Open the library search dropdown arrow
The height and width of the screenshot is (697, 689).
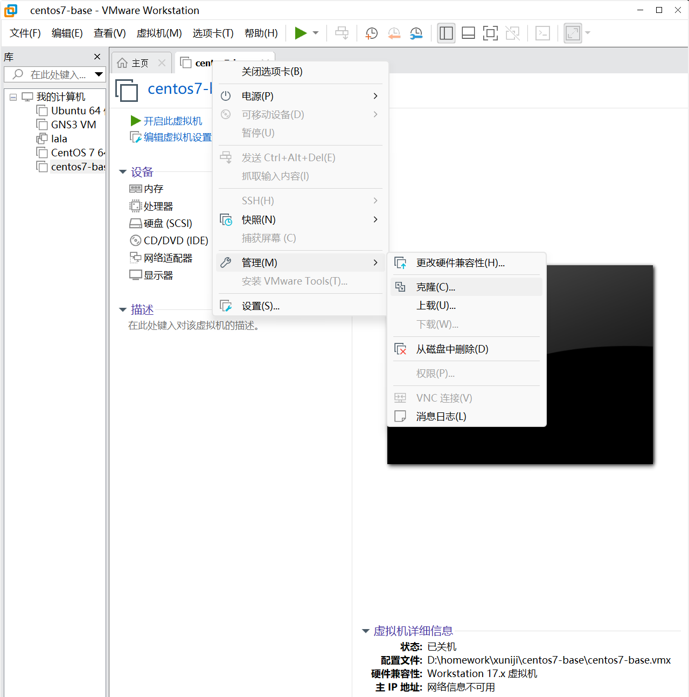99,74
